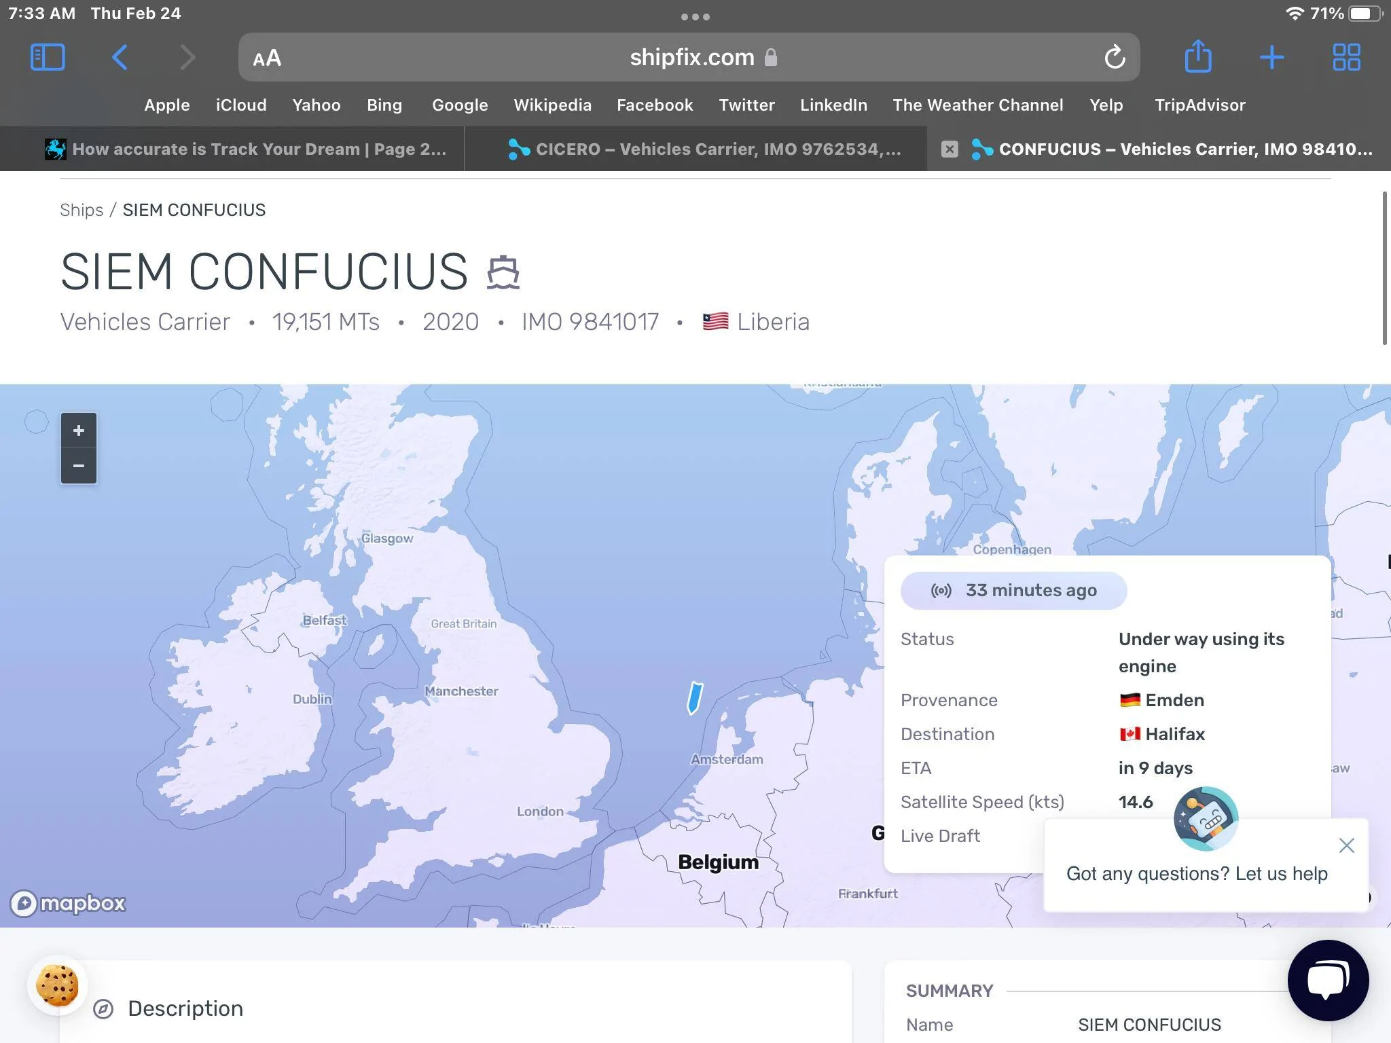Switch to the CICERO Vehicles Carrier tab
Image resolution: width=1391 pixels, height=1043 pixels.
695,149
